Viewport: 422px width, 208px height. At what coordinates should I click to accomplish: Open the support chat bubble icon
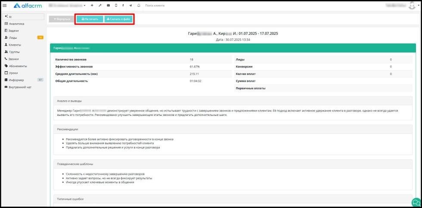416,203
